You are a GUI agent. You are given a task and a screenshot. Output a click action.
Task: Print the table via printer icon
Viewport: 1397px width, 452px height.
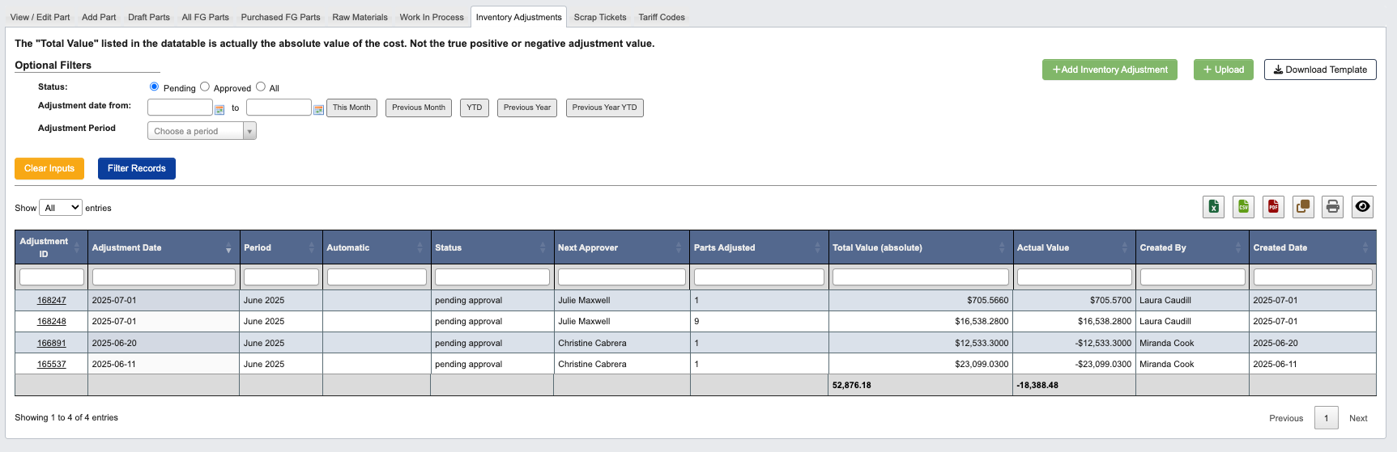pyautogui.click(x=1333, y=207)
